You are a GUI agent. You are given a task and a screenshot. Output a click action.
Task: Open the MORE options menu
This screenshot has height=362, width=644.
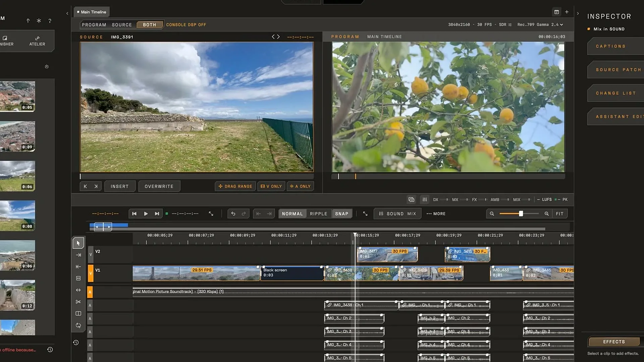(436, 214)
